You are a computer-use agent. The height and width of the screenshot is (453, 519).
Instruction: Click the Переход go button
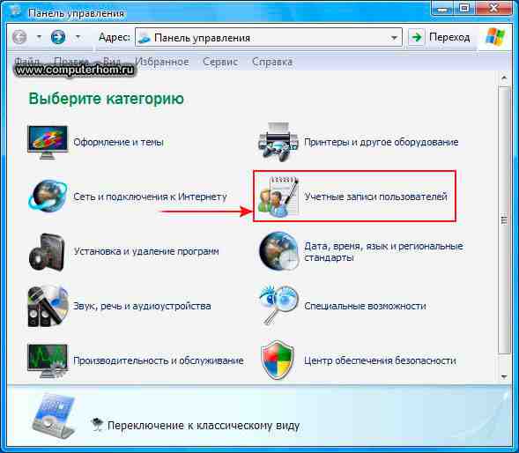(x=439, y=37)
